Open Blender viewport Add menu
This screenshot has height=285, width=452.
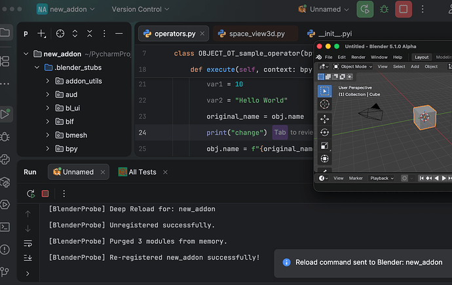(415, 67)
